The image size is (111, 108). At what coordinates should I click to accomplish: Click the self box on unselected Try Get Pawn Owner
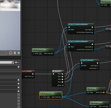(x=40, y=54)
